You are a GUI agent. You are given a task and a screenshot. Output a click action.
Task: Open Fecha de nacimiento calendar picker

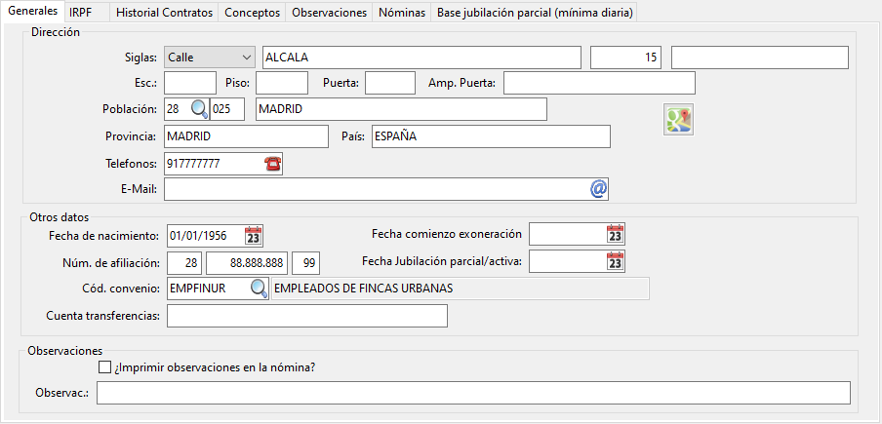[254, 236]
